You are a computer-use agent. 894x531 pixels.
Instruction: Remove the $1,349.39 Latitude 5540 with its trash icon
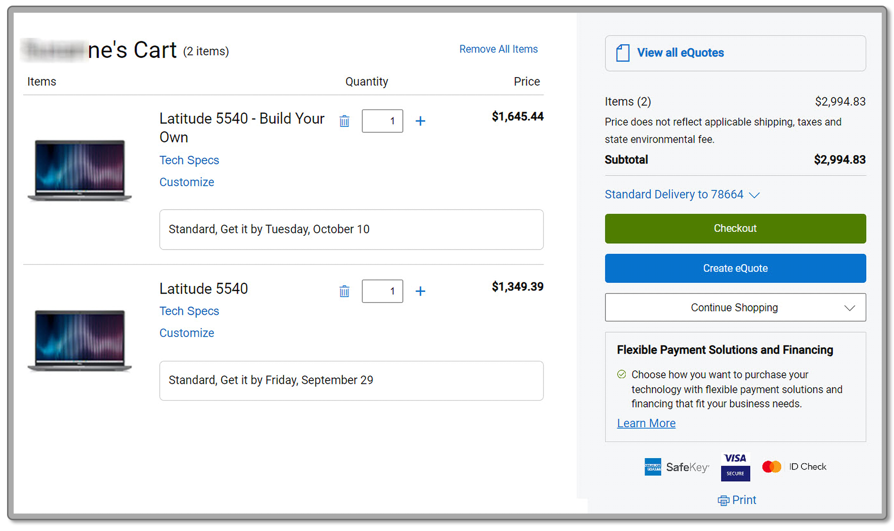[344, 291]
